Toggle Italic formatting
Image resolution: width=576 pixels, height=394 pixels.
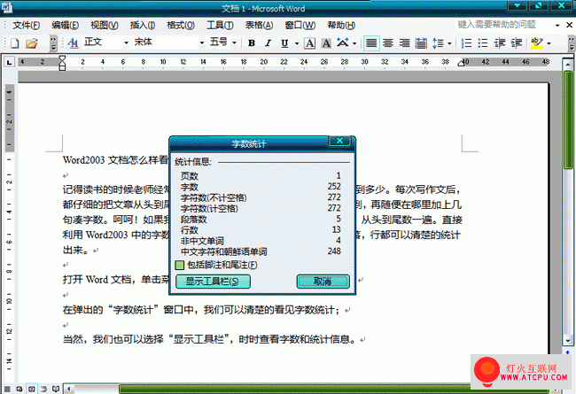tap(269, 43)
